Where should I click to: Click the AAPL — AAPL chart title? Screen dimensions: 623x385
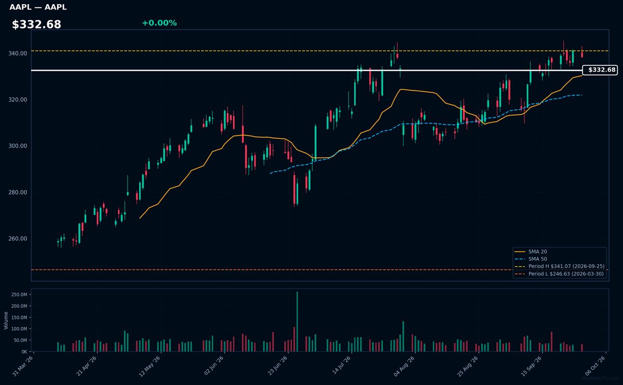pyautogui.click(x=38, y=7)
